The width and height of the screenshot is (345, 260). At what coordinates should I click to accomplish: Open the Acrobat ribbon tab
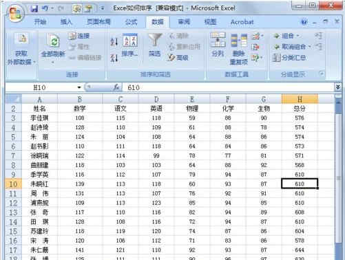pyautogui.click(x=242, y=22)
